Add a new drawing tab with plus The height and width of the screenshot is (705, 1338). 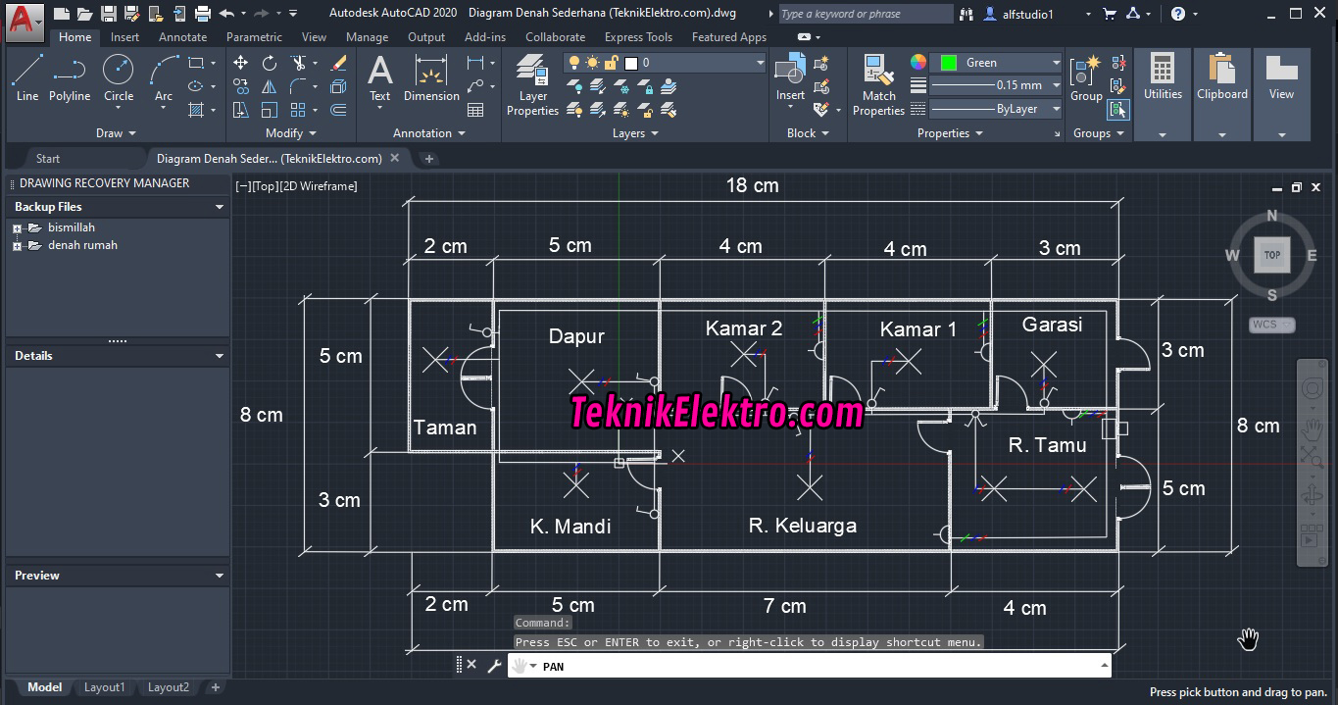(x=428, y=159)
